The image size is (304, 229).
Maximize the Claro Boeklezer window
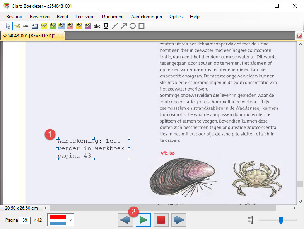point(277,6)
